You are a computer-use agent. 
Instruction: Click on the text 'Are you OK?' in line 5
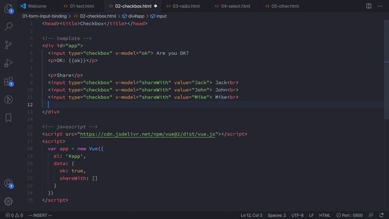pyautogui.click(x=173, y=53)
